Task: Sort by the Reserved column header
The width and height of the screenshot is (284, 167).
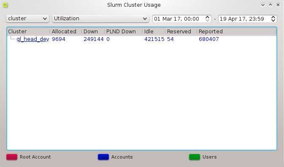Action: click(x=181, y=32)
